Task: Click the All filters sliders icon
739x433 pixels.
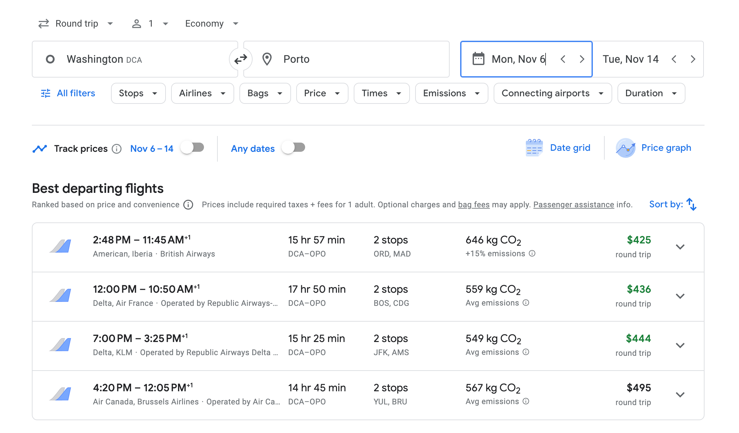Action: pyautogui.click(x=45, y=93)
